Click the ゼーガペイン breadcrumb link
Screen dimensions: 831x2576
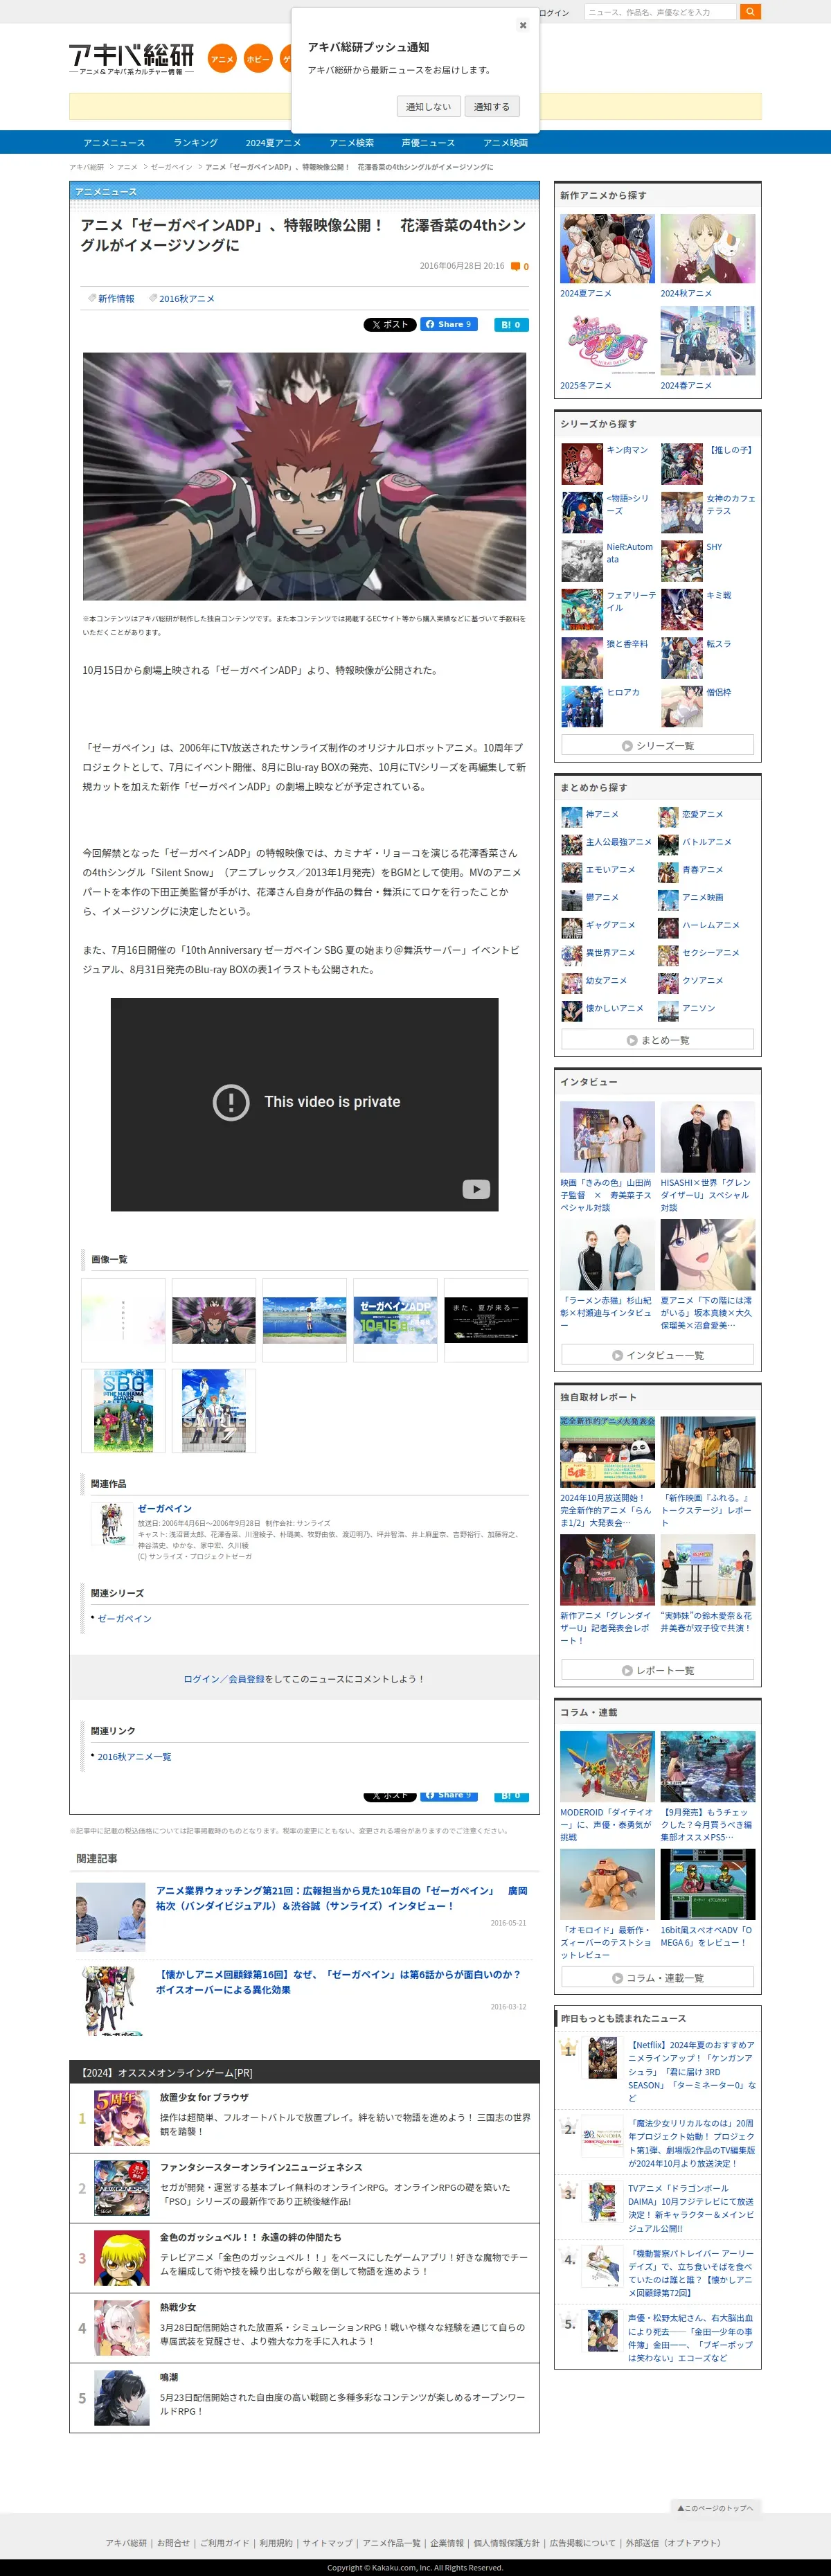point(171,167)
